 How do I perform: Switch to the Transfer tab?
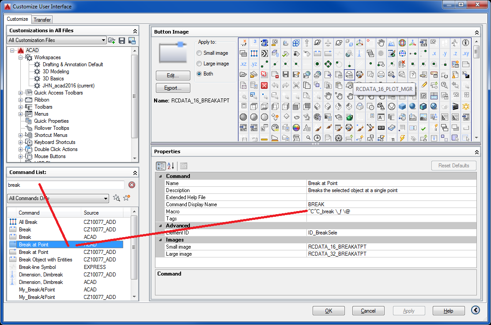(x=42, y=20)
